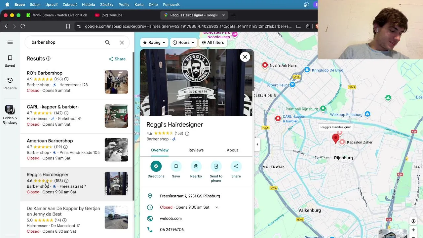Viewport: 423px width, 238px height.
Task: Switch to the About tab
Action: (232, 150)
